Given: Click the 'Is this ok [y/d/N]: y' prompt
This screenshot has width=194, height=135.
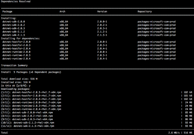Looking at the screenshot, I should point(16,86).
